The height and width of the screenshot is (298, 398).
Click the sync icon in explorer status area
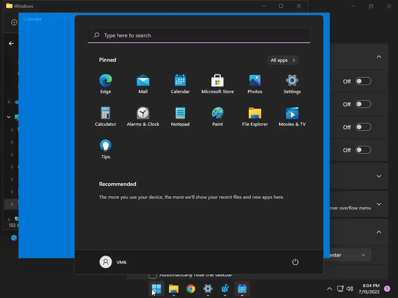pos(14,238)
